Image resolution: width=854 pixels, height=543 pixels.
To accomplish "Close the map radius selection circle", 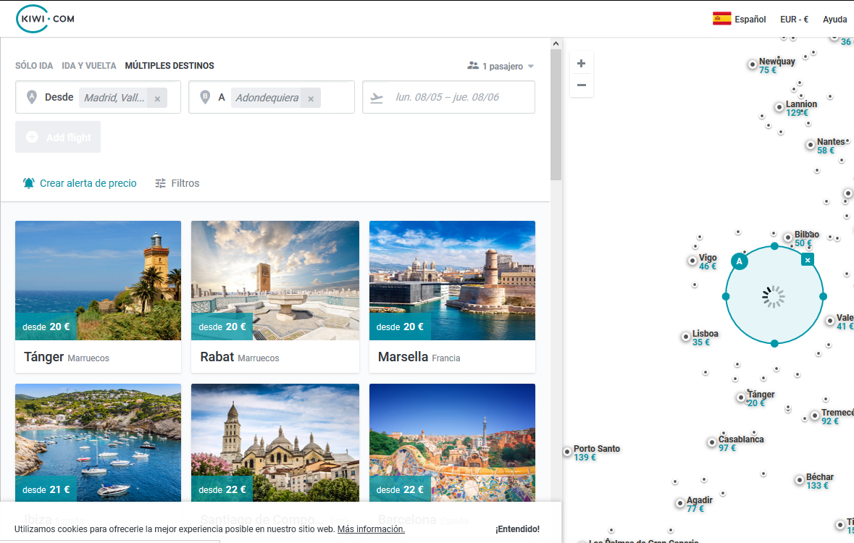I will click(808, 259).
